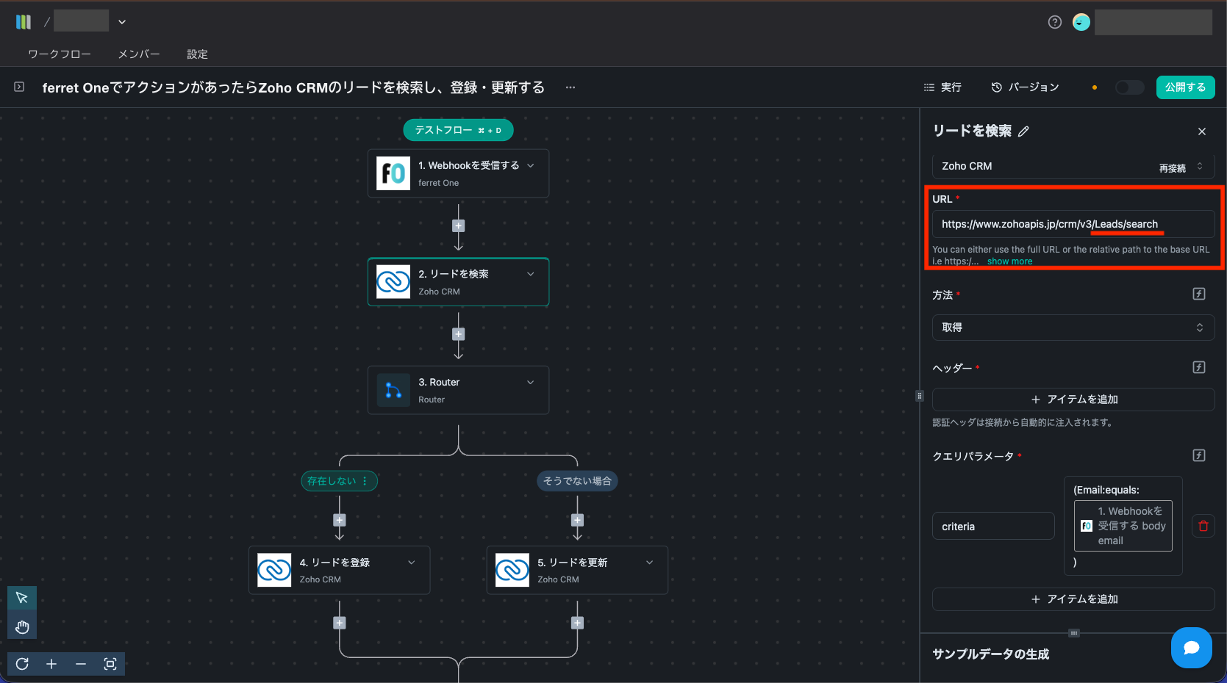Click the zoom in plus icon

51,664
